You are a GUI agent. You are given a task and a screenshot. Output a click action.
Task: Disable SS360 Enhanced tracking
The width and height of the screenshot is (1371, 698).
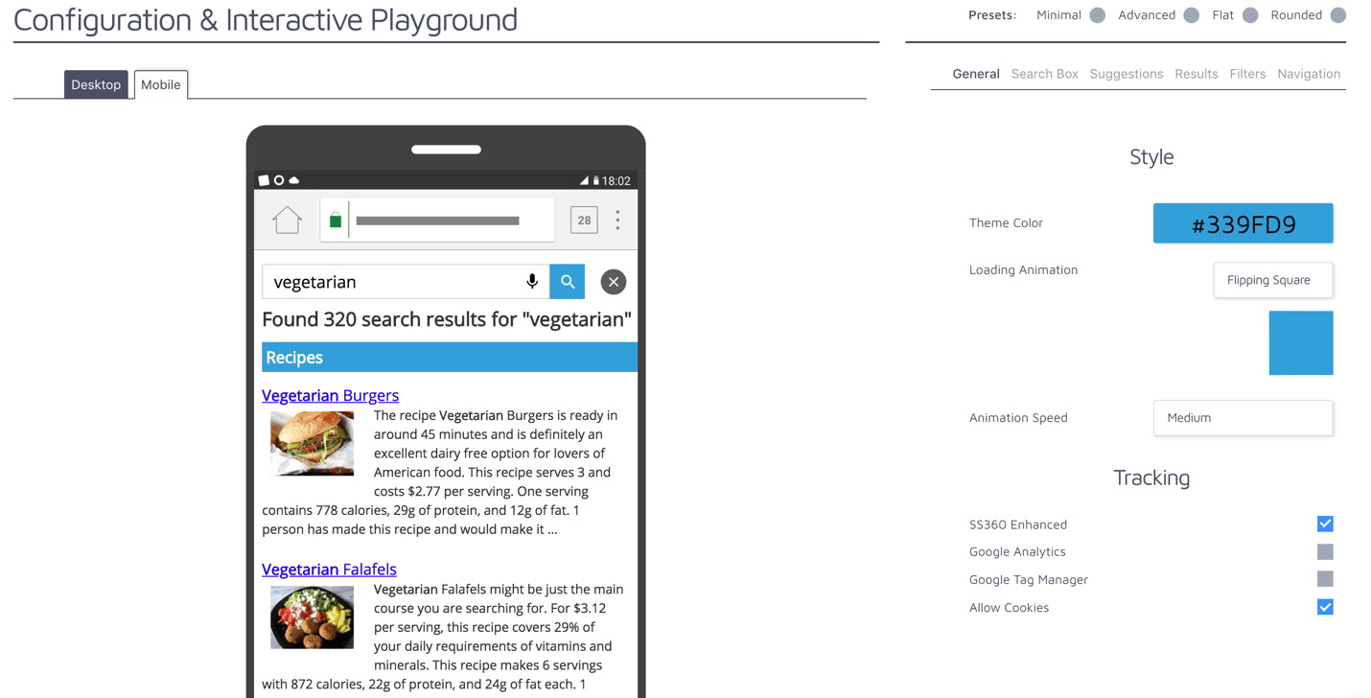pos(1325,523)
